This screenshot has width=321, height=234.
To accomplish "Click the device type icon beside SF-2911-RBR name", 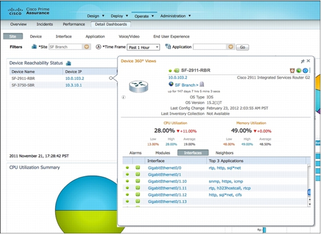I will [x=176, y=71].
